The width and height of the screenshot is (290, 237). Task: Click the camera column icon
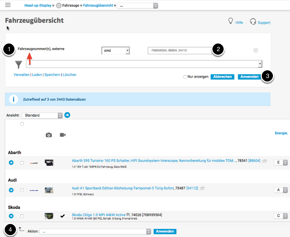coord(49,135)
